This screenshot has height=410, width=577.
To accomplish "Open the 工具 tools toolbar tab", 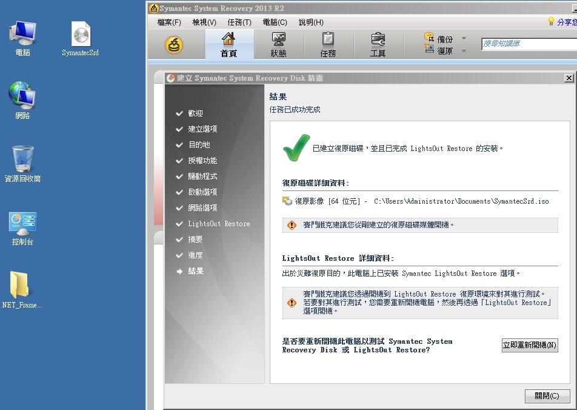I will tap(378, 44).
